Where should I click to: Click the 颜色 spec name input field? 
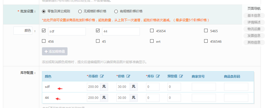point(23,31)
